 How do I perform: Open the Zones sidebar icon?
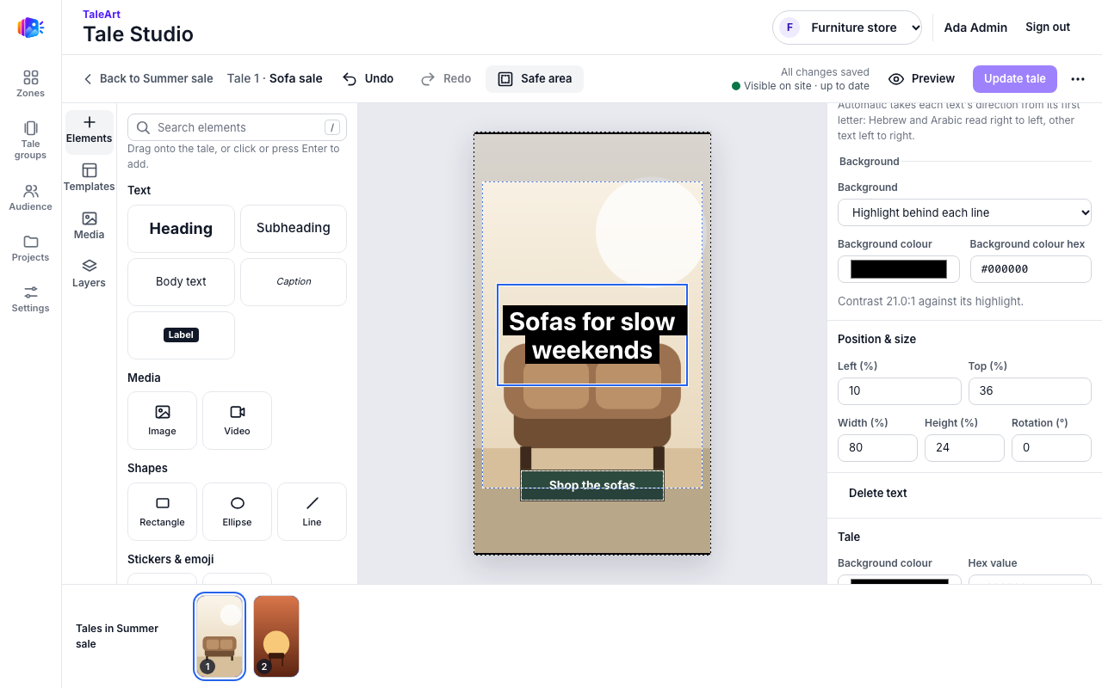tap(30, 83)
